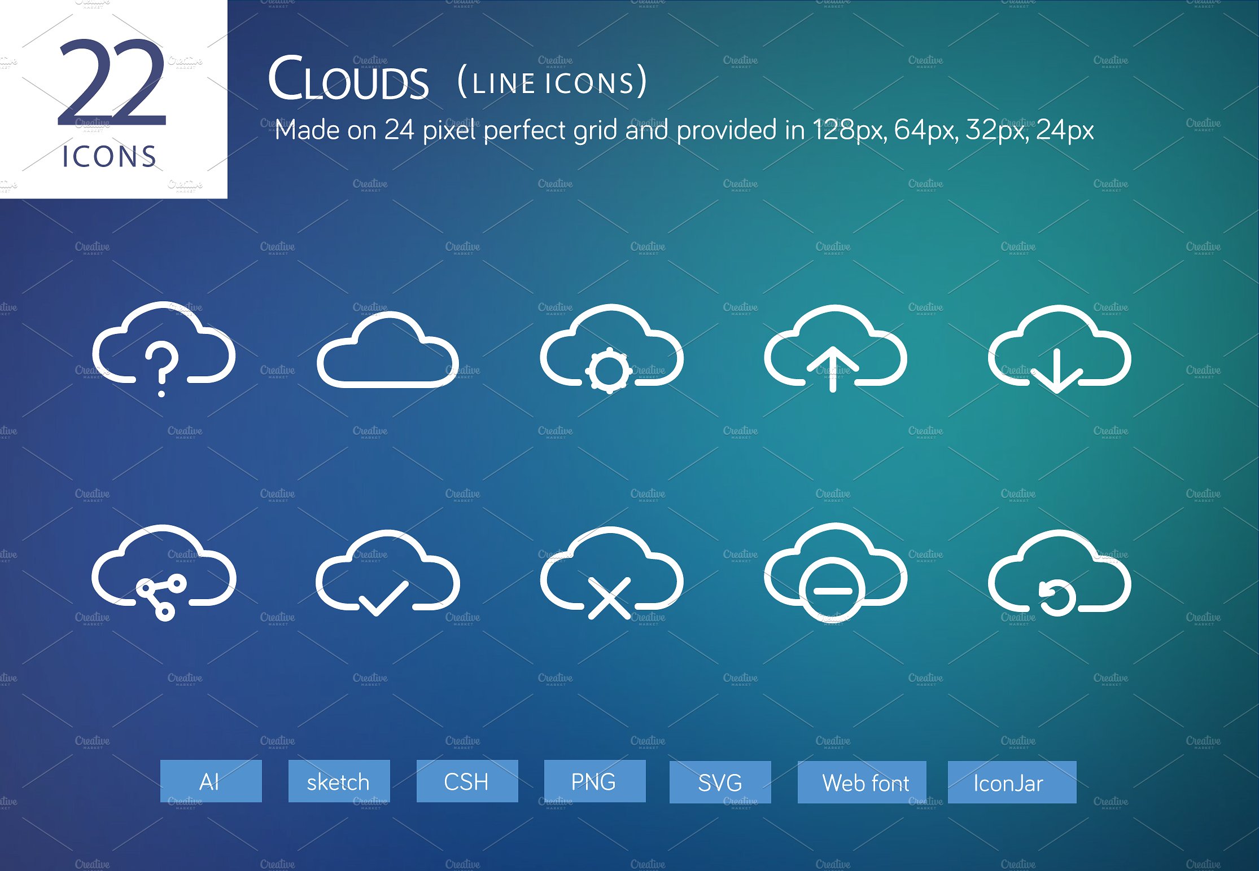This screenshot has height=871, width=1259.
Task: Click the cloud settings gear icon
Action: pyautogui.click(x=611, y=349)
